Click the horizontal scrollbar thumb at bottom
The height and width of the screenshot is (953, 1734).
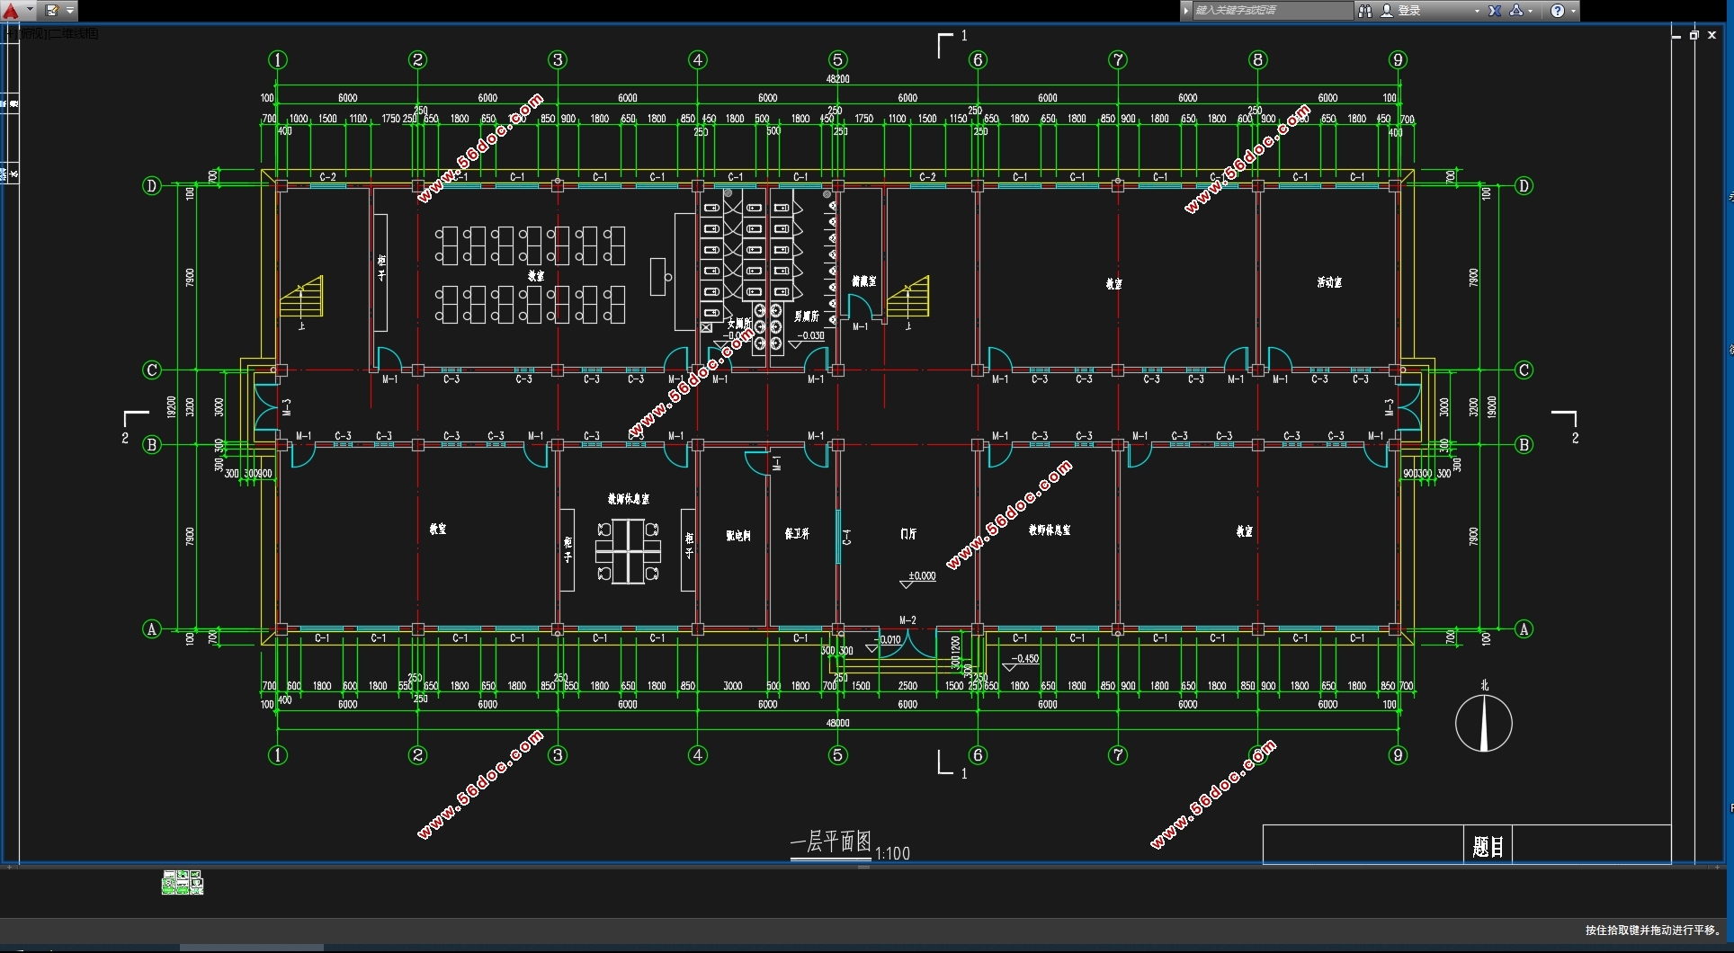pyautogui.click(x=252, y=948)
